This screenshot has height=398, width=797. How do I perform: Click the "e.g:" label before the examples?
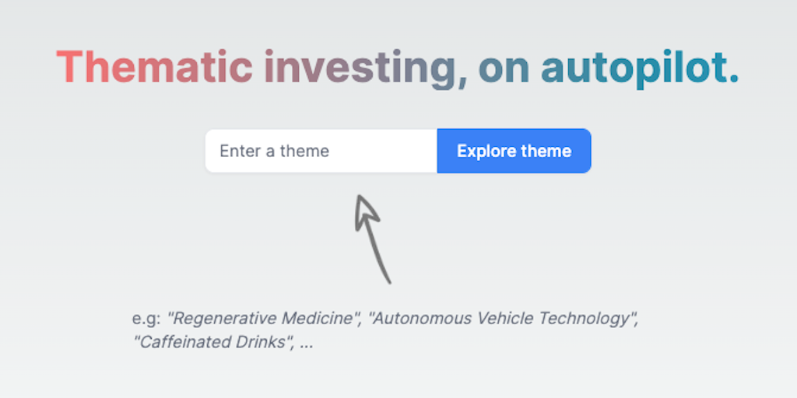coord(147,319)
